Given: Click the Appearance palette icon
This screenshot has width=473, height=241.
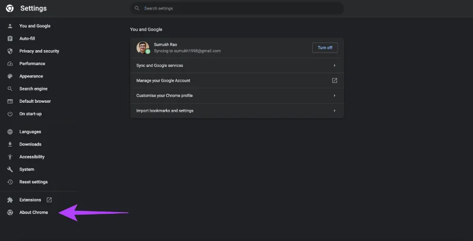Looking at the screenshot, I should click(10, 76).
